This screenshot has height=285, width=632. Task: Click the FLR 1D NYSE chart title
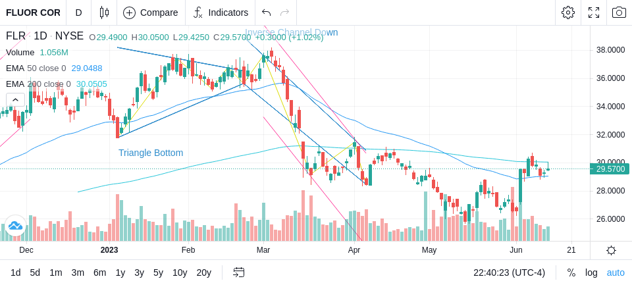pyautogui.click(x=45, y=36)
